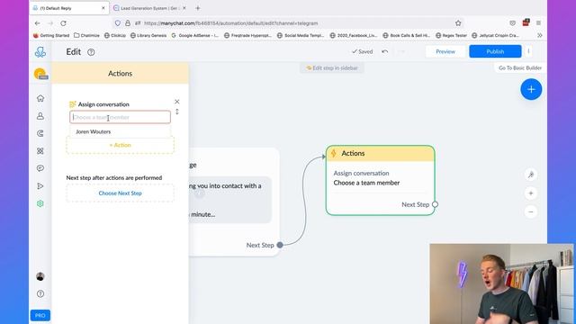Focus the Choose a team member field
Screen dimensions: 576x324
(120, 117)
